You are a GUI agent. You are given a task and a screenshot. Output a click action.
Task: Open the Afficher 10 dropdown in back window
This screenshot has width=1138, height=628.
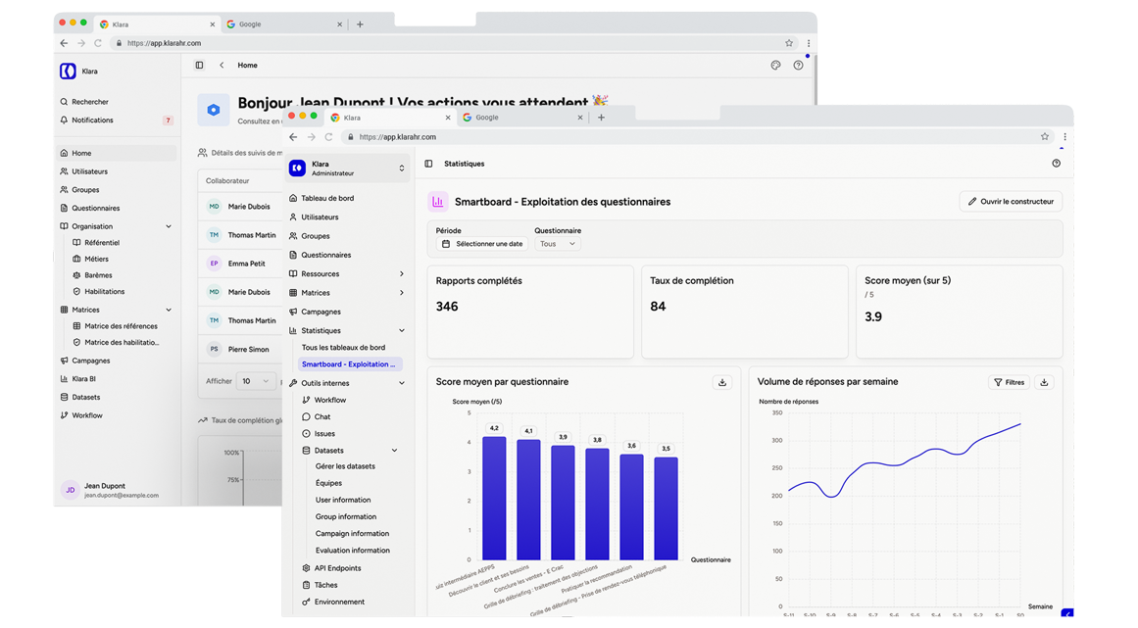(256, 381)
